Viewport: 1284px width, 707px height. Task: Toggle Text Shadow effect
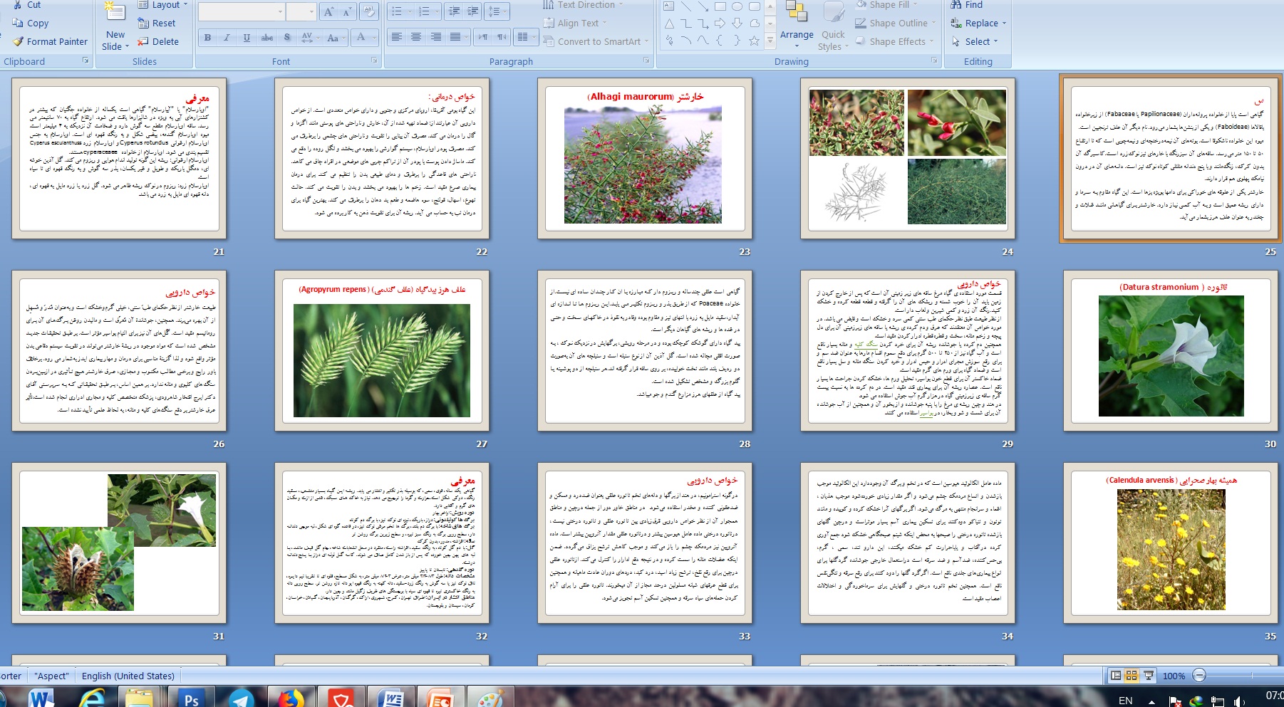287,38
